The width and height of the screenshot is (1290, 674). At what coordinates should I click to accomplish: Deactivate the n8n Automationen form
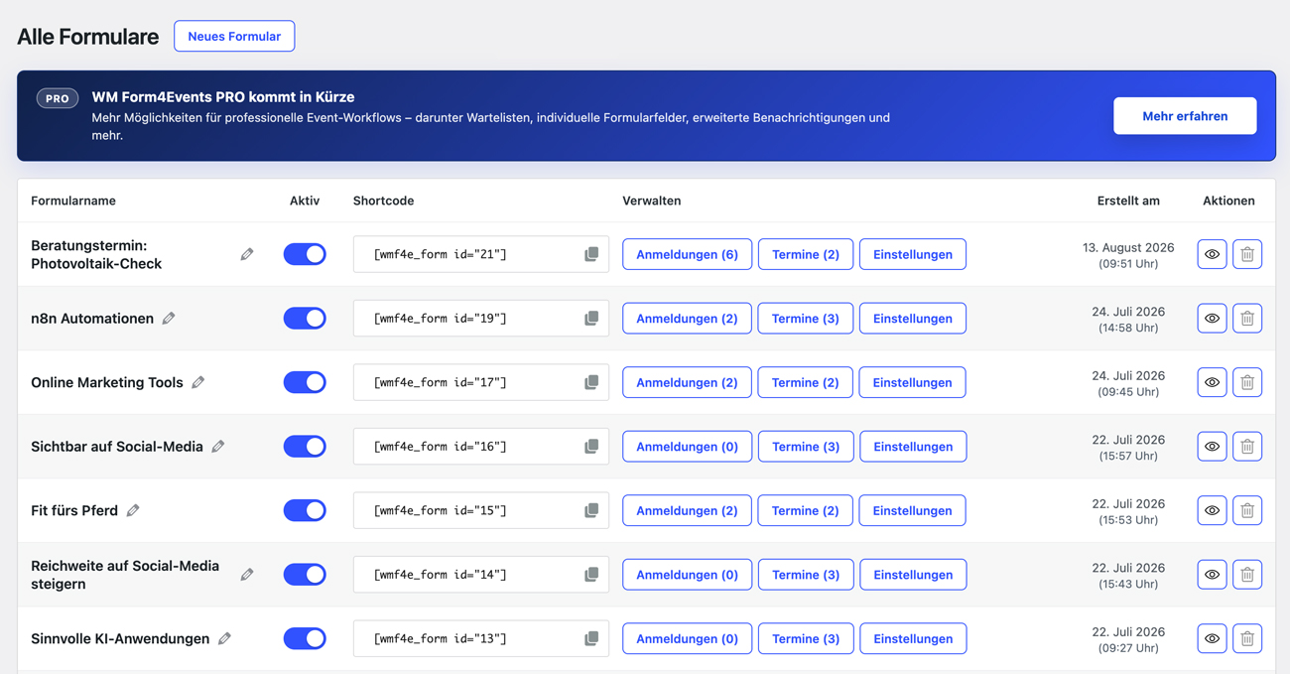click(305, 319)
